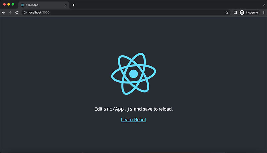The width and height of the screenshot is (267, 153).
Task: Open the side panel icon
Action: pyautogui.click(x=235, y=12)
